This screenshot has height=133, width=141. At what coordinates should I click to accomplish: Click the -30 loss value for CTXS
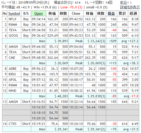[x=114, y=124]
